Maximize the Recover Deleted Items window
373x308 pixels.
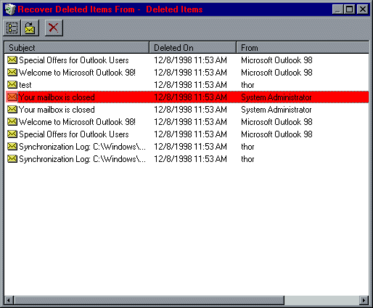point(350,9)
